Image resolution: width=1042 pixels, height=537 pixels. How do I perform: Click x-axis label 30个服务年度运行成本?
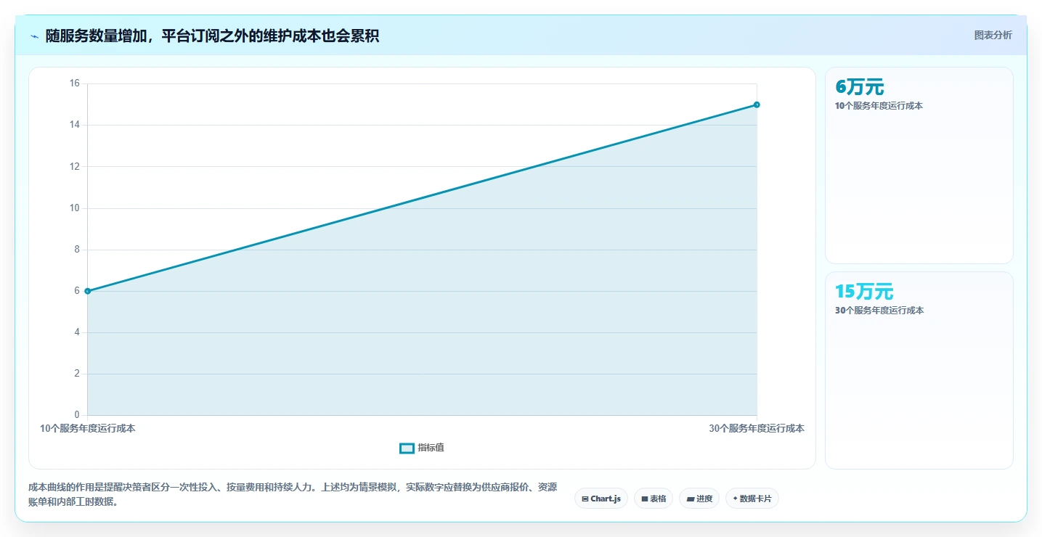tap(757, 428)
